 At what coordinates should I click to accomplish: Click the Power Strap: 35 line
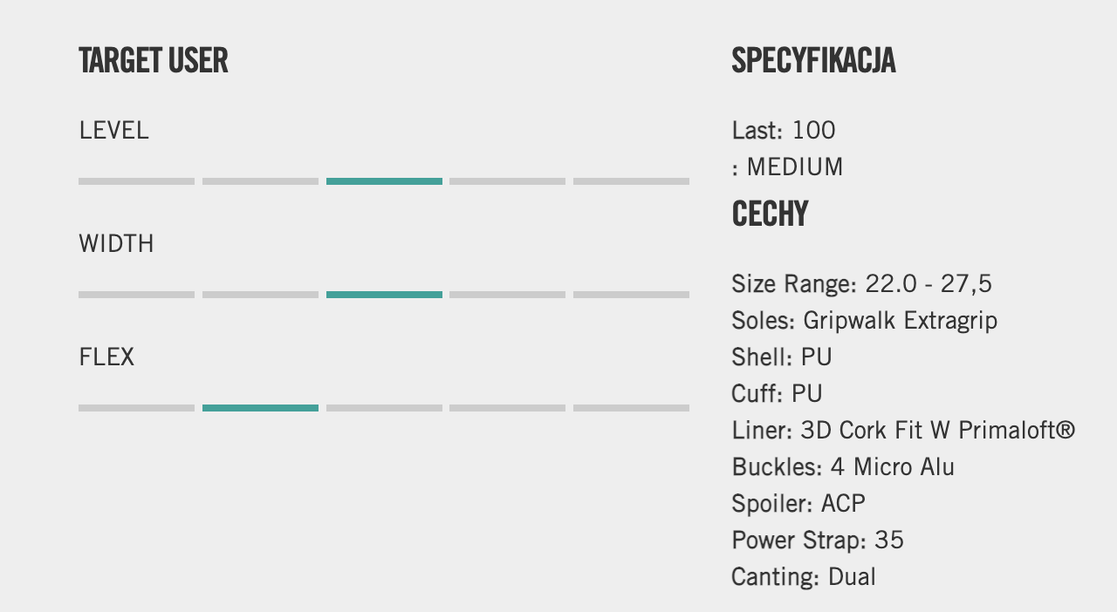tap(818, 541)
